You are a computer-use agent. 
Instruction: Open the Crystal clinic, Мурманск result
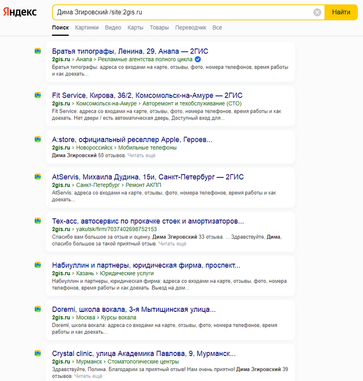(144, 353)
